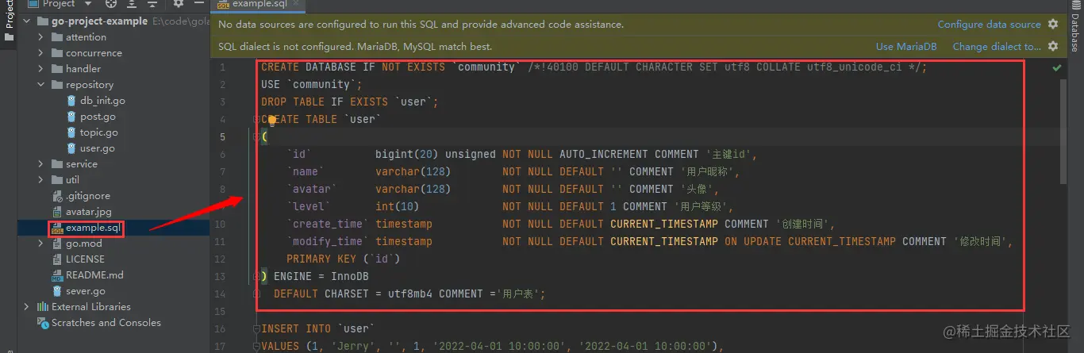Click the Collapse All icon in Project toolbar
This screenshot has width=1084, height=353.
153,4
